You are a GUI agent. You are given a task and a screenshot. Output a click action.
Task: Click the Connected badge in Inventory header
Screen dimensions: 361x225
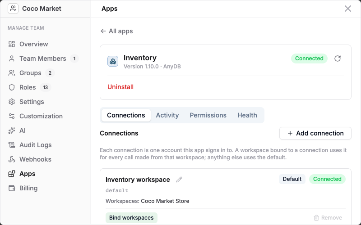(x=309, y=58)
